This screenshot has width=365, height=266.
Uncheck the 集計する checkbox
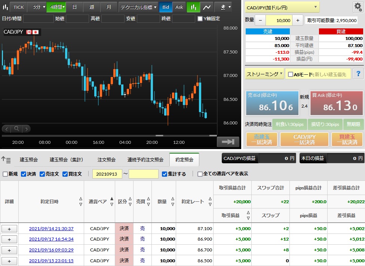tap(165, 174)
